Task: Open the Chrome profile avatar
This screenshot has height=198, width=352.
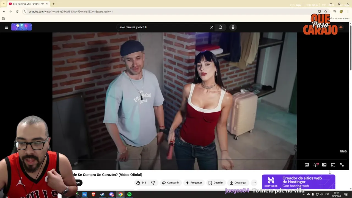Action: click(341, 12)
